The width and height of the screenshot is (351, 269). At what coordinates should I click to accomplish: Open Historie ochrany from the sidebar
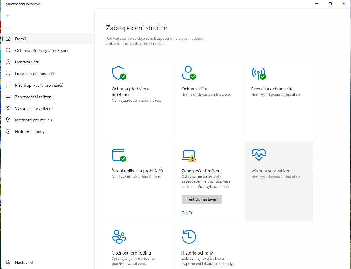pos(30,132)
